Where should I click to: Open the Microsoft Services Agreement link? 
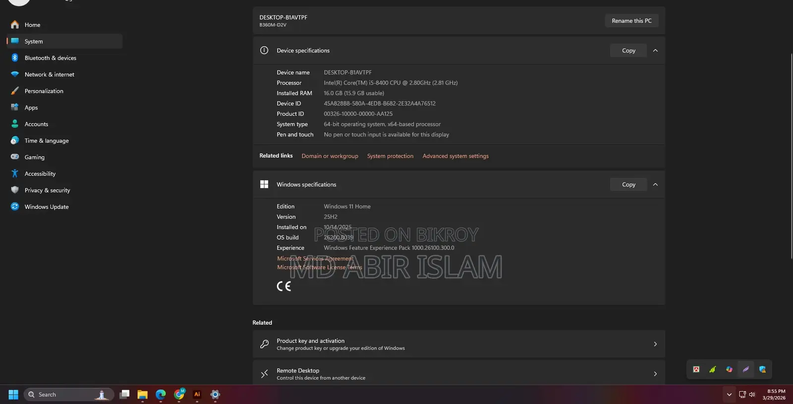click(x=315, y=259)
